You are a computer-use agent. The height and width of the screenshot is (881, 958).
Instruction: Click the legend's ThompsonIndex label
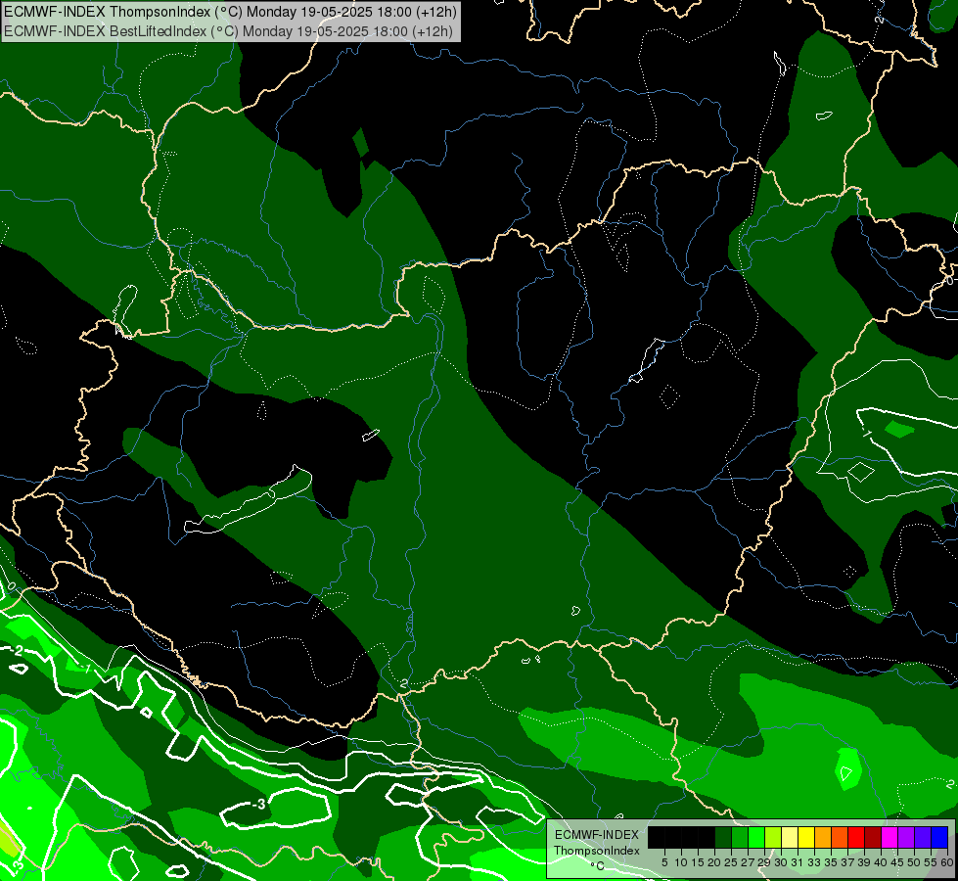point(597,851)
